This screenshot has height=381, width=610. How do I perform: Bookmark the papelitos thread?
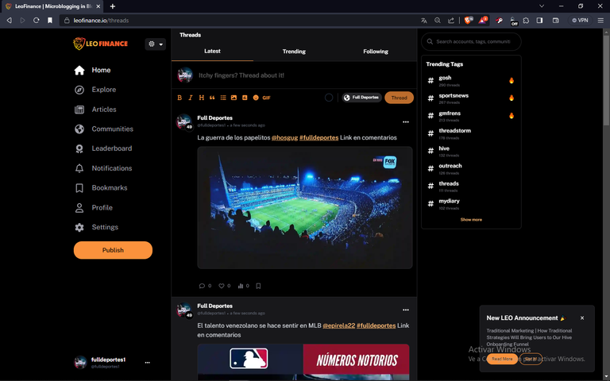coord(258,286)
